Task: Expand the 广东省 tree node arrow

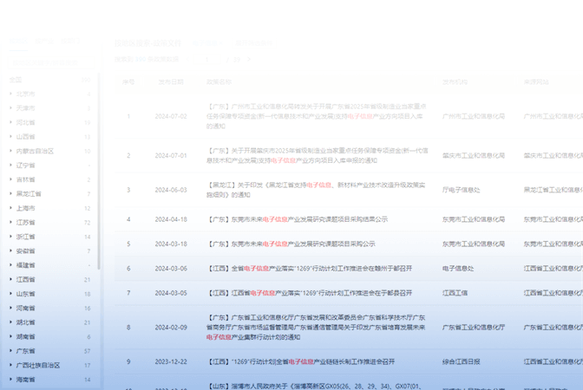Action: 10,351
